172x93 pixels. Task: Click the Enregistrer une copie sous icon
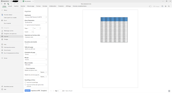[2, 34]
